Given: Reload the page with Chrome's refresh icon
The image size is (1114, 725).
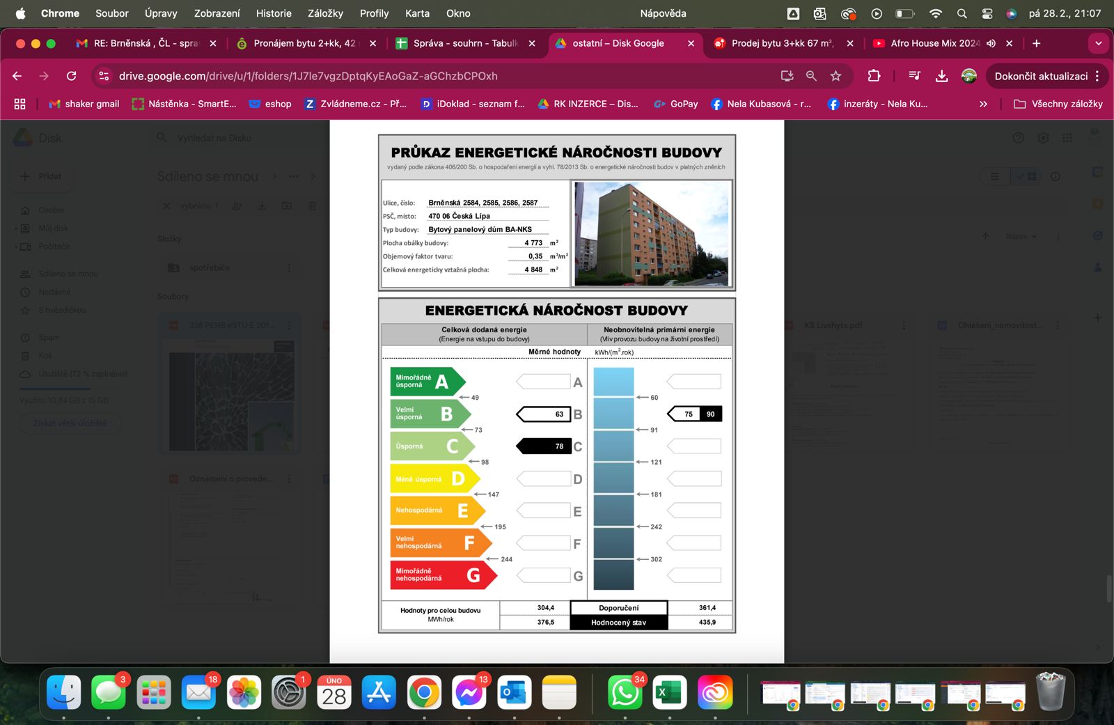Looking at the screenshot, I should tap(71, 76).
